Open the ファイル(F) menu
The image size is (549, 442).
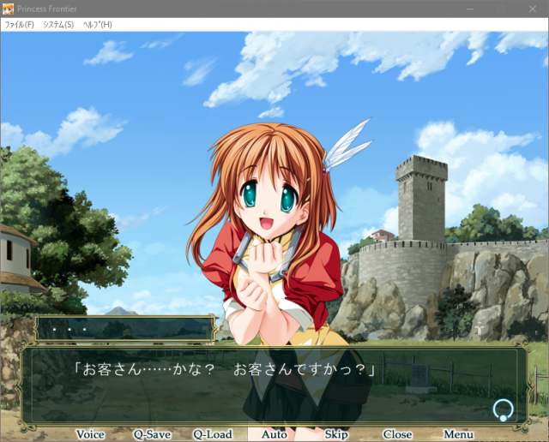(19, 25)
